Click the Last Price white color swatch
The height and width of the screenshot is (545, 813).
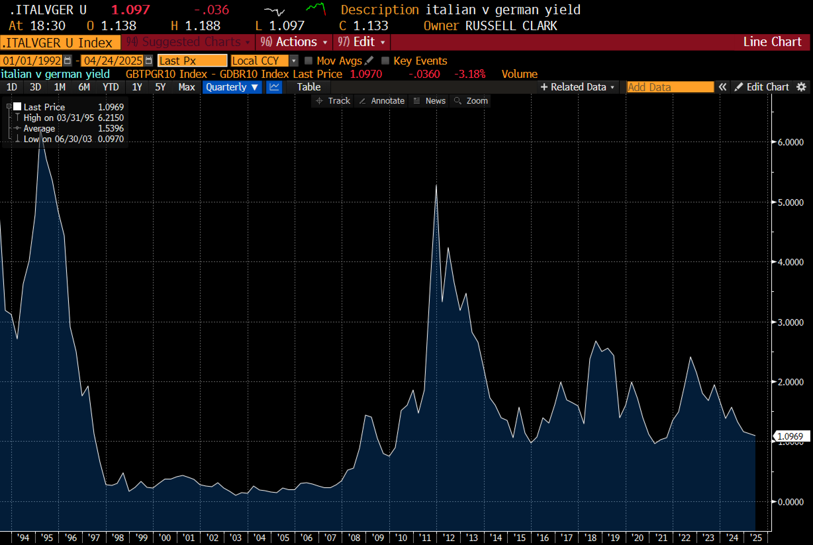click(x=17, y=106)
